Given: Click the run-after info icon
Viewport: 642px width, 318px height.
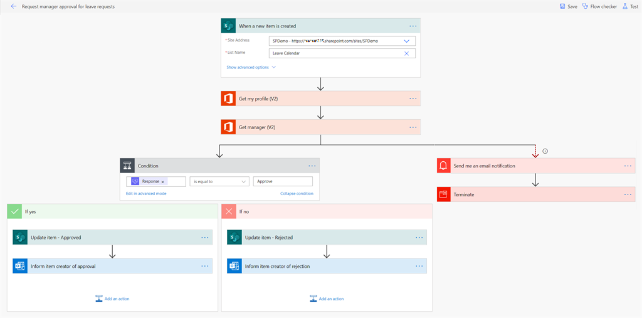Looking at the screenshot, I should coord(545,151).
